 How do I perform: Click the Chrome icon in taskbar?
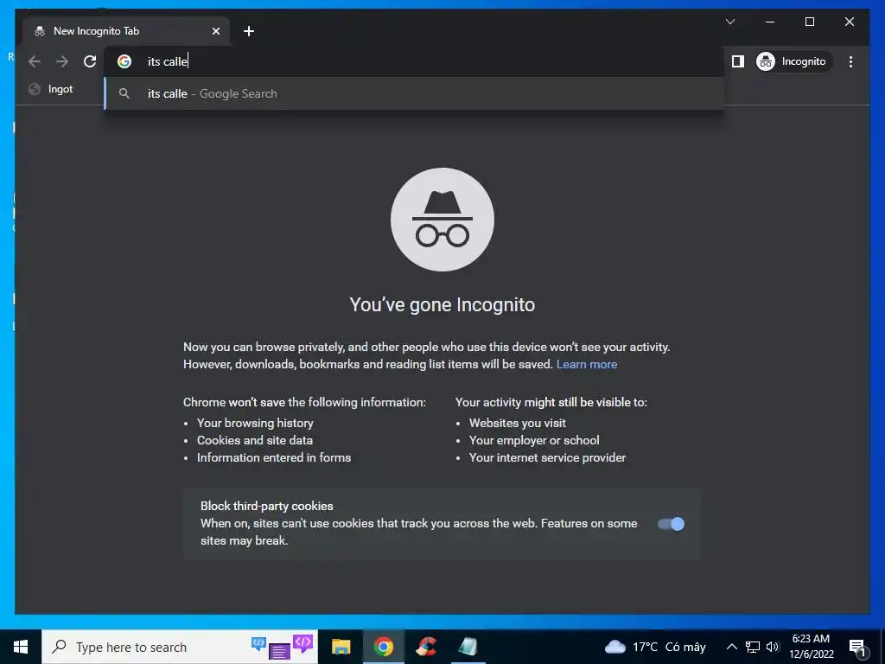click(x=383, y=647)
